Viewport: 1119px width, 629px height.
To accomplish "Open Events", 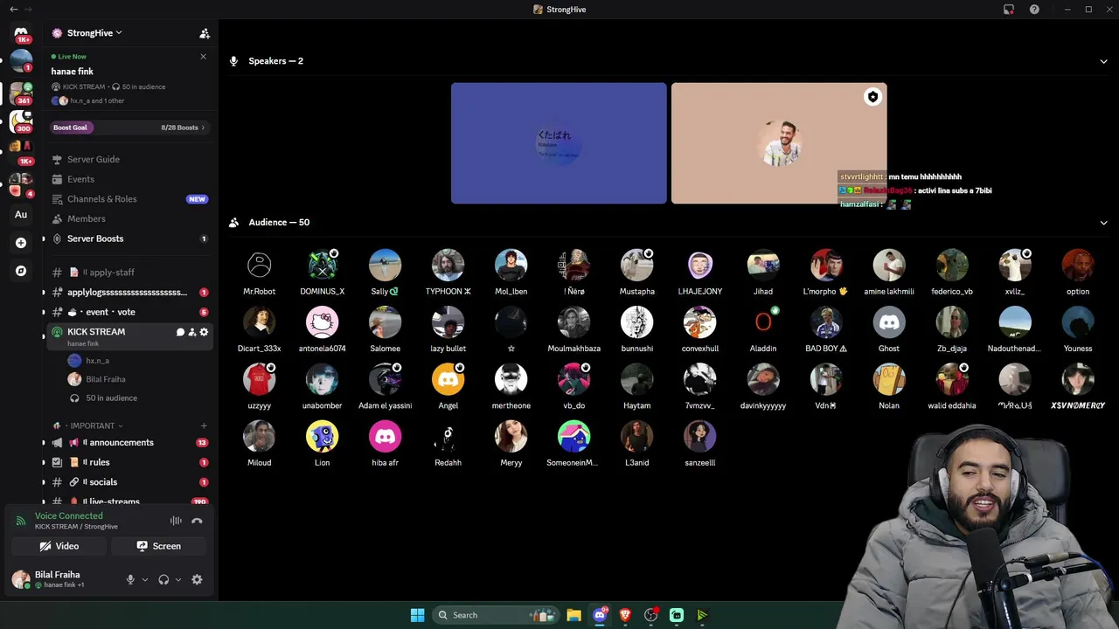I will pyautogui.click(x=129, y=179).
